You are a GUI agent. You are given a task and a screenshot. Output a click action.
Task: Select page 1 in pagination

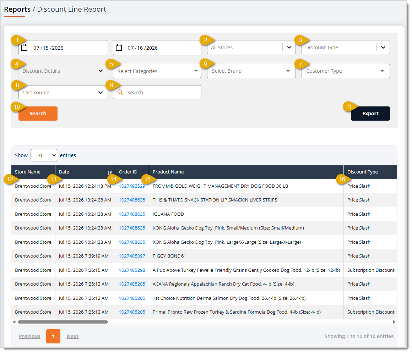click(x=53, y=336)
